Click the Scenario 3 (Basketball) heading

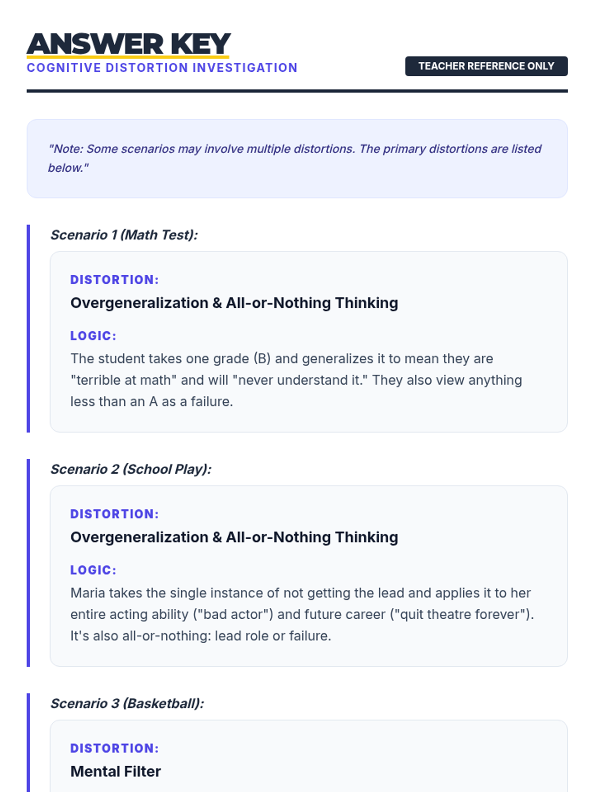[x=127, y=703]
